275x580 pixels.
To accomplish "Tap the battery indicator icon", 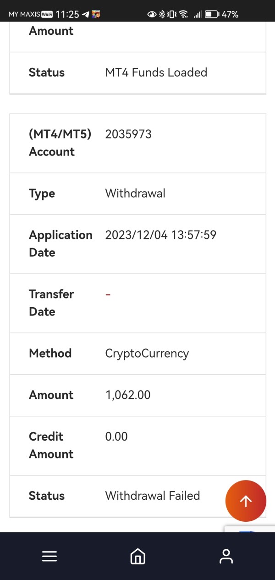I will click(x=211, y=15).
